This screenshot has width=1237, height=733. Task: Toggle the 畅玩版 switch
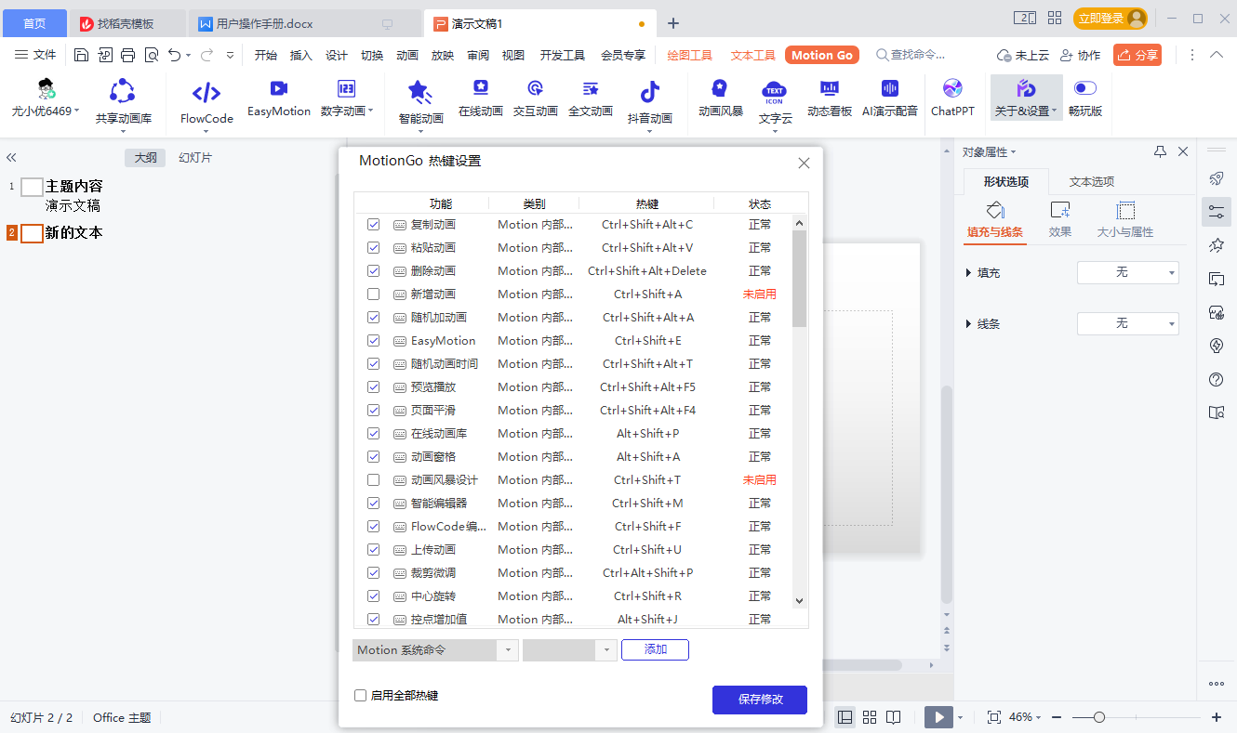pos(1085,88)
